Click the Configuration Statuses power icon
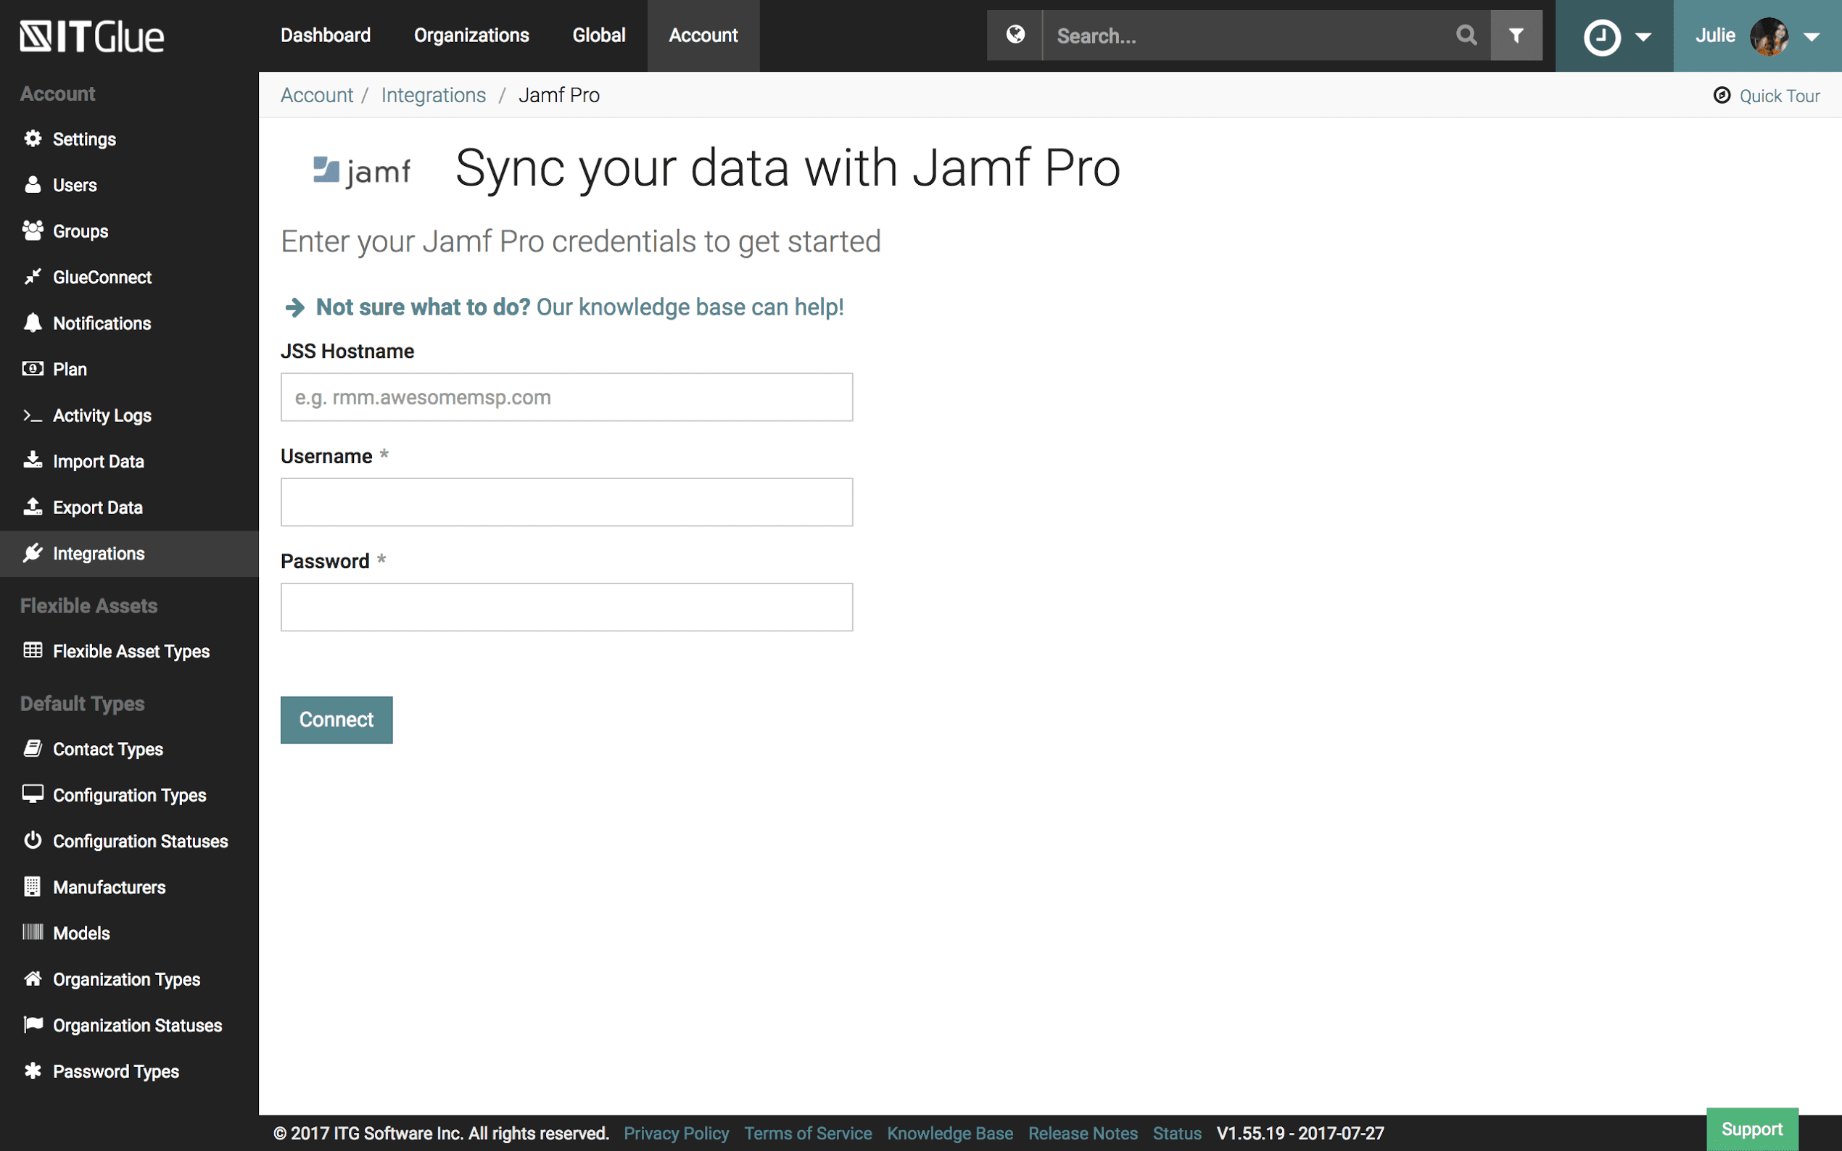This screenshot has height=1151, width=1842. tap(33, 839)
